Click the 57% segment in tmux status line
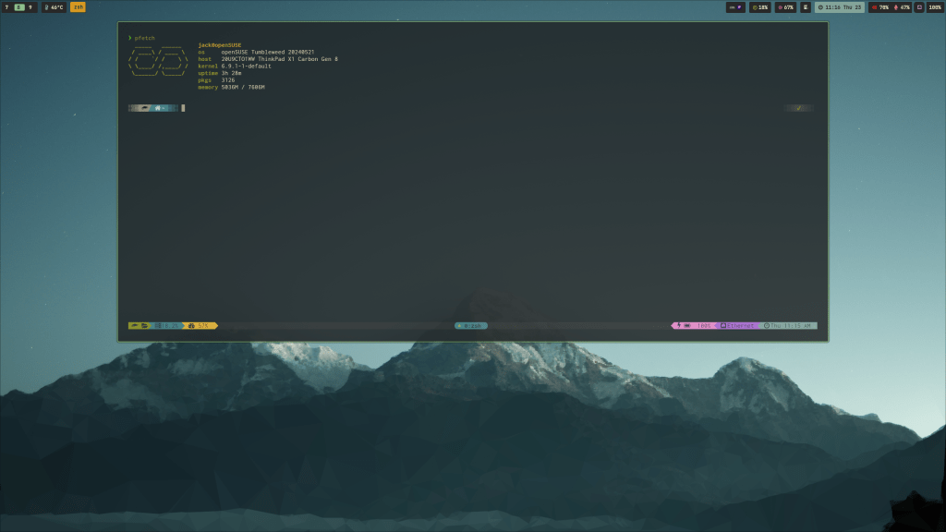 pos(201,326)
